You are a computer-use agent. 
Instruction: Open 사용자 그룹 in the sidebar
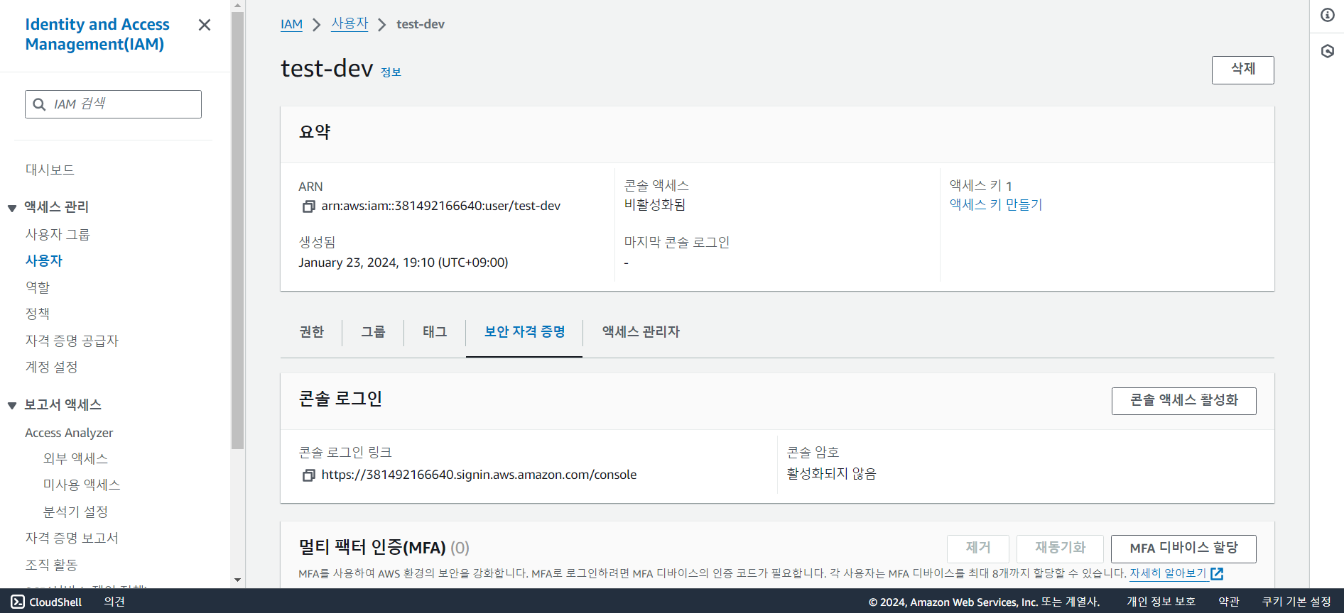point(58,235)
